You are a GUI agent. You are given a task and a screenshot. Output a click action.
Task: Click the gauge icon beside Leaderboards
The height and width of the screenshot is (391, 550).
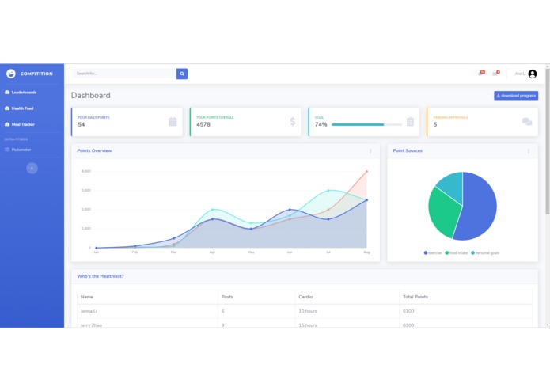coord(7,93)
